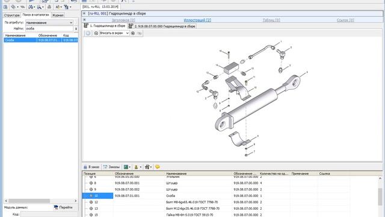Click the round icon left of the 'Вписать в экран' dropdown

pyautogui.click(x=96, y=33)
